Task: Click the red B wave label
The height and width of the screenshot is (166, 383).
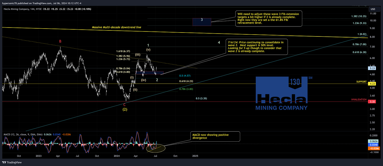Action: coord(60,41)
